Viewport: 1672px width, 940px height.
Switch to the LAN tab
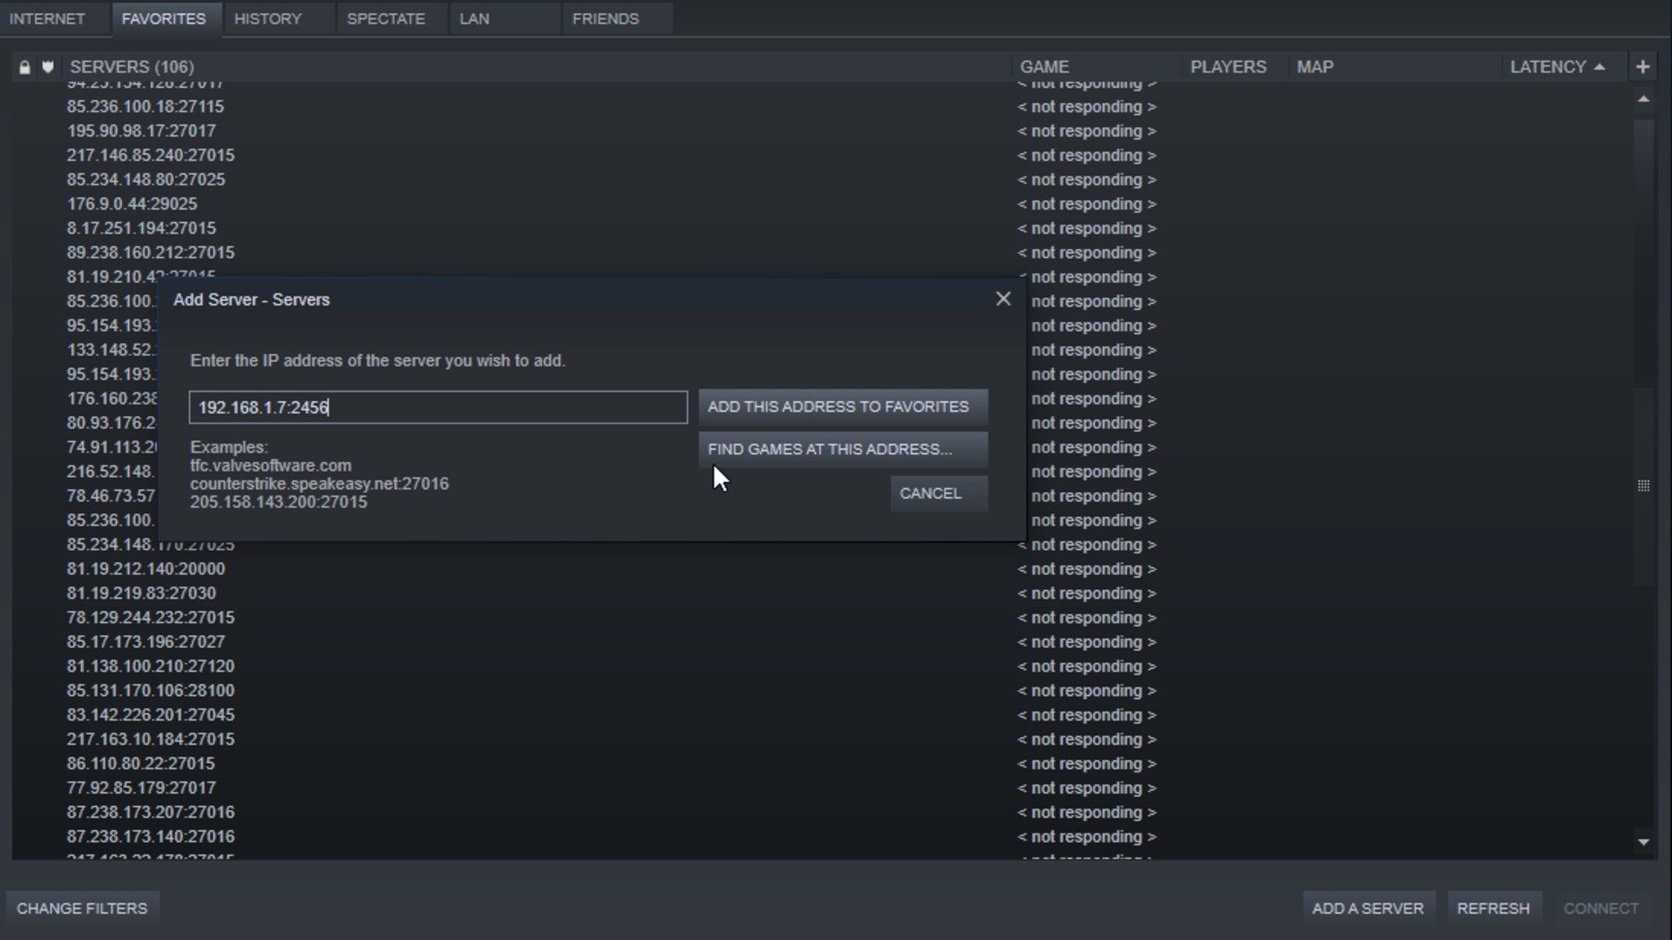pos(475,17)
